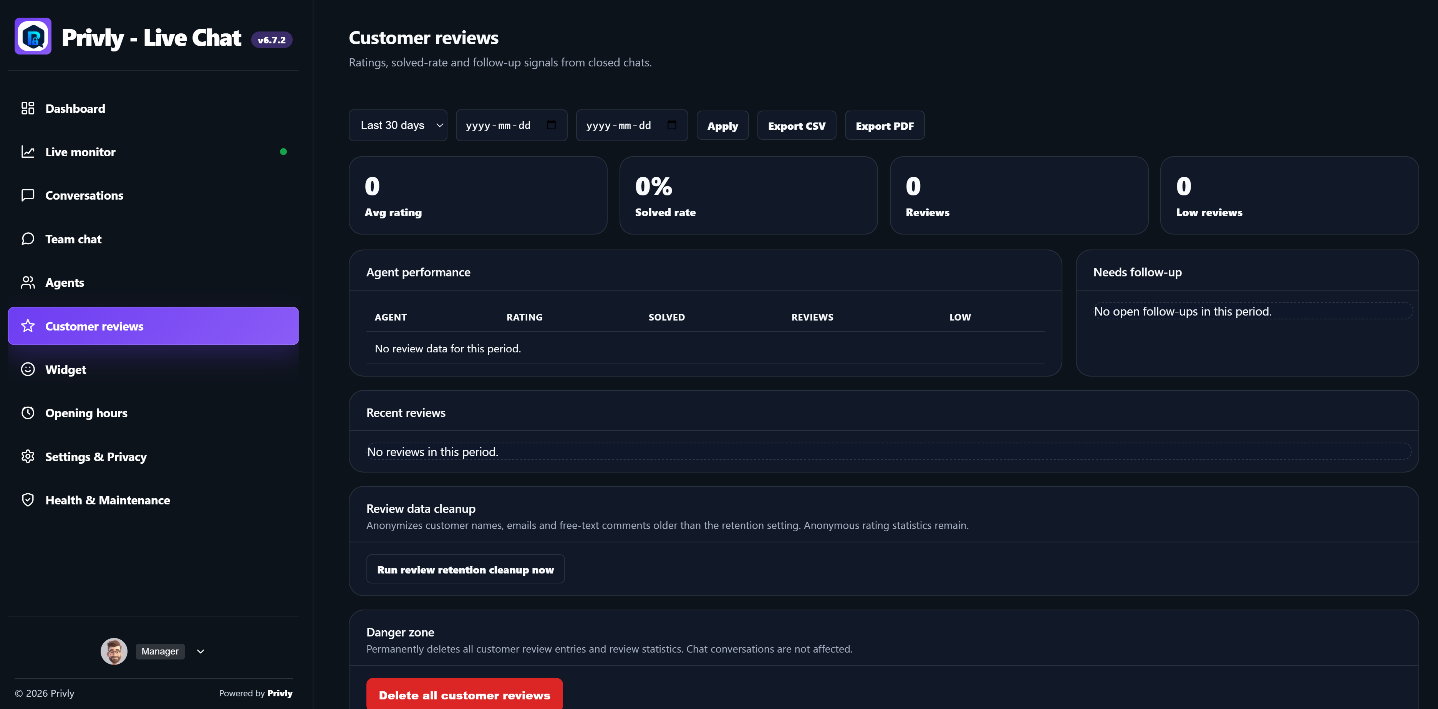Open the Last 30 days period dropdown
1438x709 pixels.
398,125
